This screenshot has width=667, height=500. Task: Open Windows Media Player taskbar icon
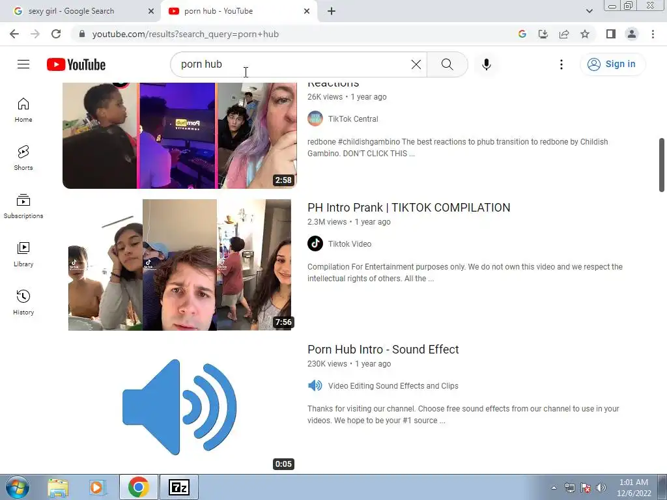(x=98, y=488)
